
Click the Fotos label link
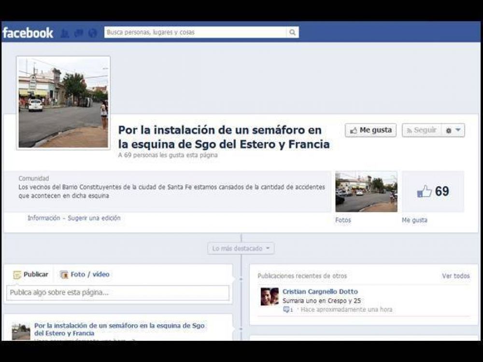343,220
